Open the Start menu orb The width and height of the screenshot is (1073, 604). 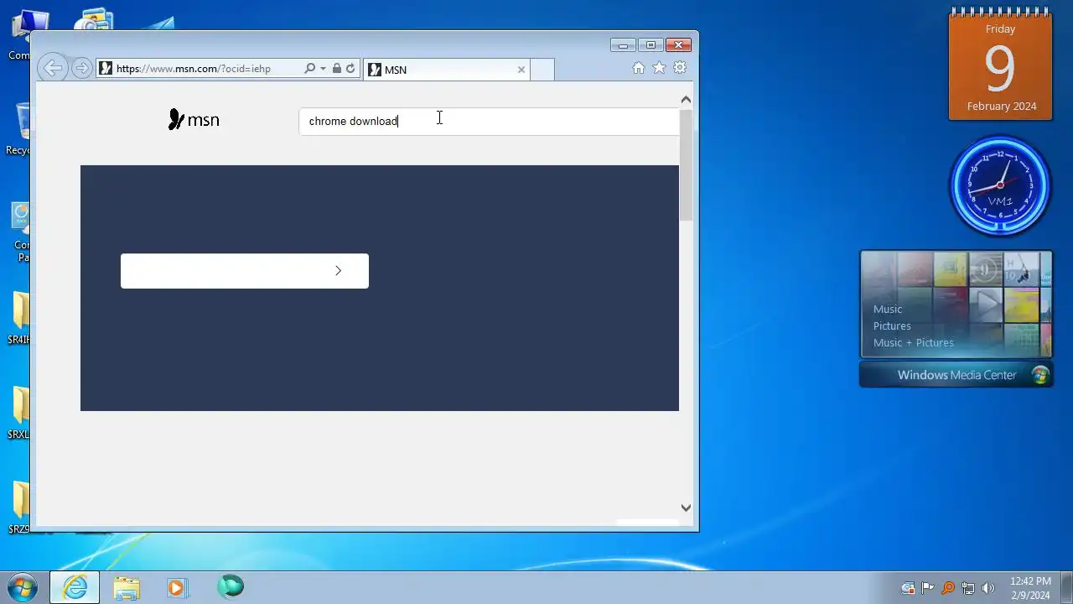tap(23, 586)
